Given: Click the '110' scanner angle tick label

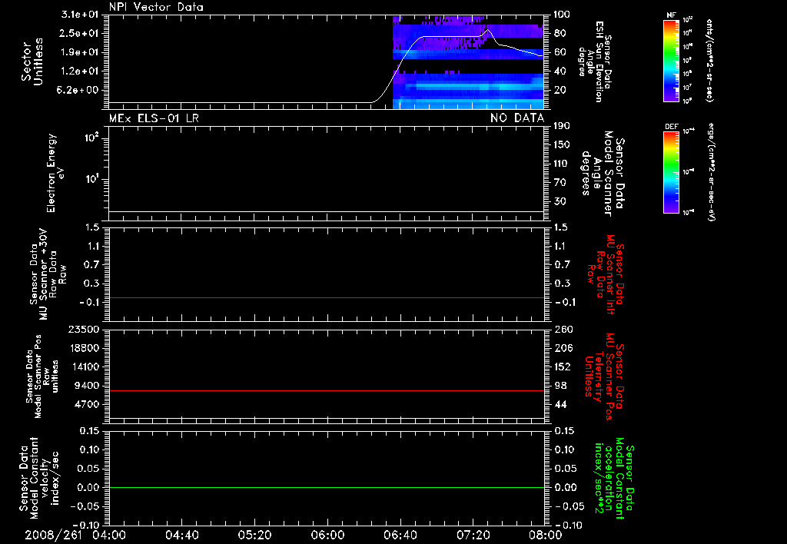Looking at the screenshot, I should point(562,164).
